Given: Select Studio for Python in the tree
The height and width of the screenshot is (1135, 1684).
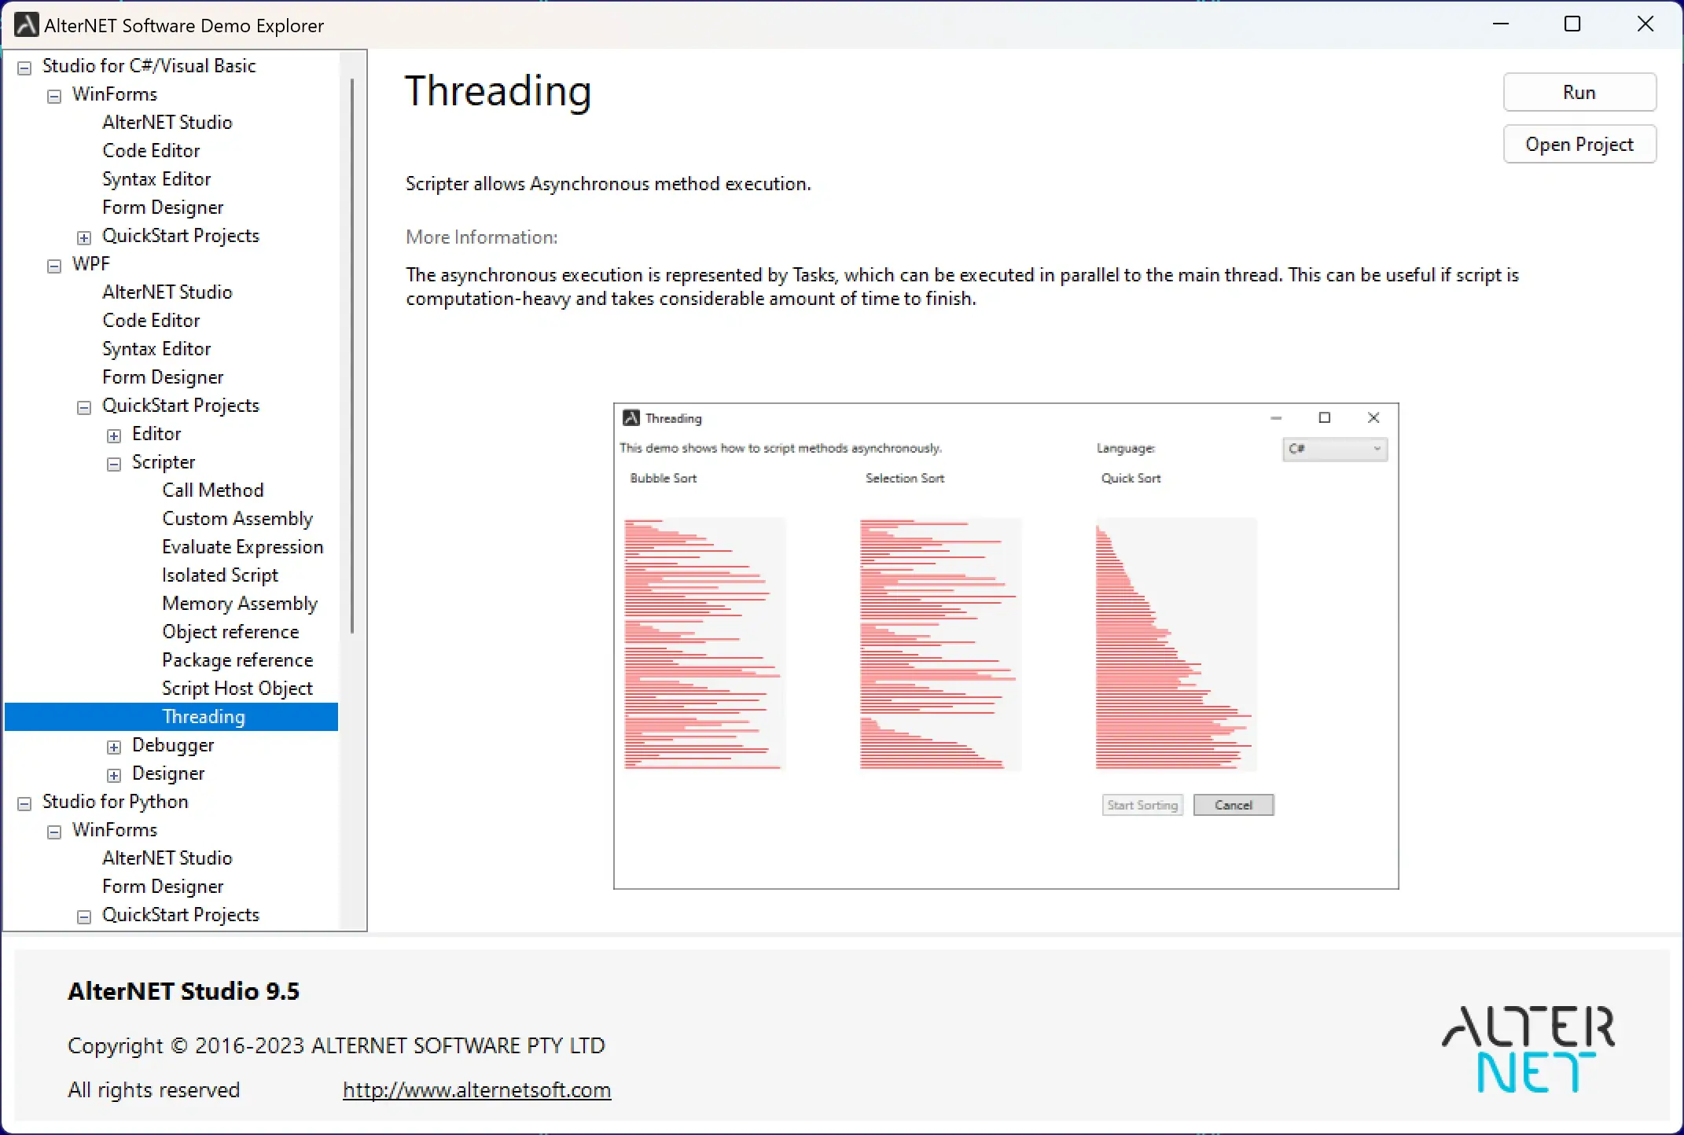Looking at the screenshot, I should click(x=115, y=801).
